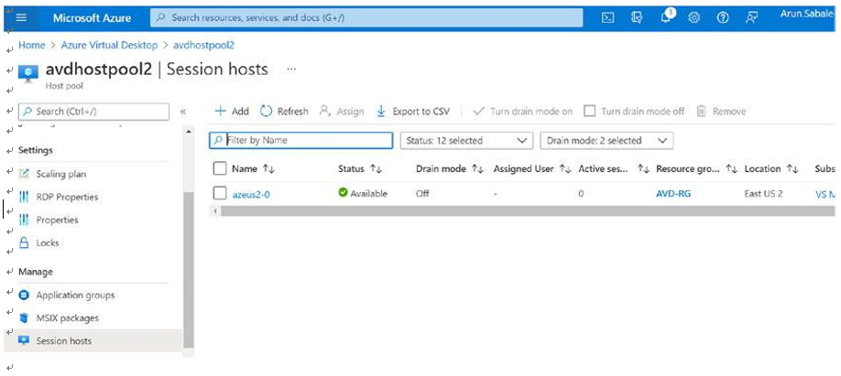841x376 pixels.
Task: Open the feedback icon
Action: (x=751, y=17)
